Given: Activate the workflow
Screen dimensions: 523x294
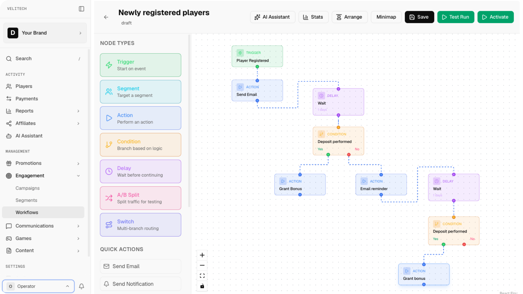Looking at the screenshot, I should pyautogui.click(x=496, y=17).
